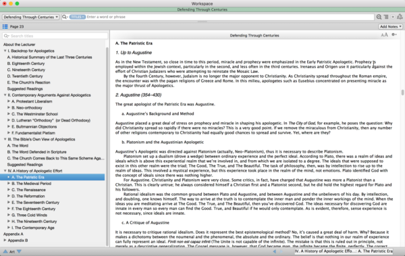Open the Defending Through Centuries module dropdown
This screenshot has height=256, width=405.
click(x=30, y=17)
